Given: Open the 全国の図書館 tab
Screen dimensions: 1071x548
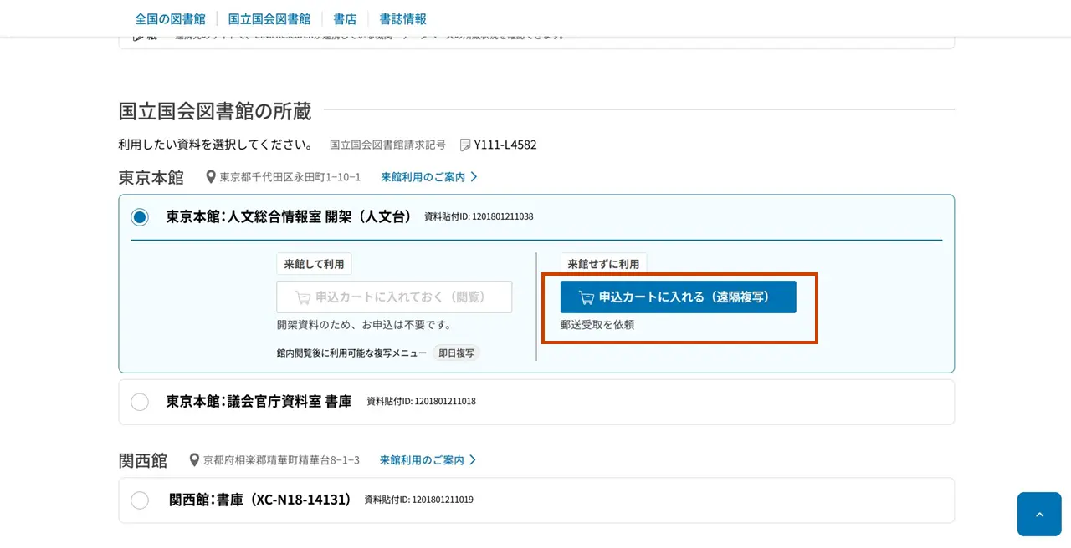Looking at the screenshot, I should (x=170, y=18).
